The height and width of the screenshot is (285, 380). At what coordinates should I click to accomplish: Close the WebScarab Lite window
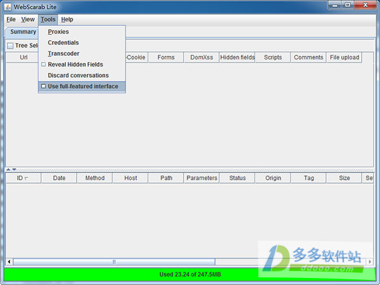click(x=365, y=5)
